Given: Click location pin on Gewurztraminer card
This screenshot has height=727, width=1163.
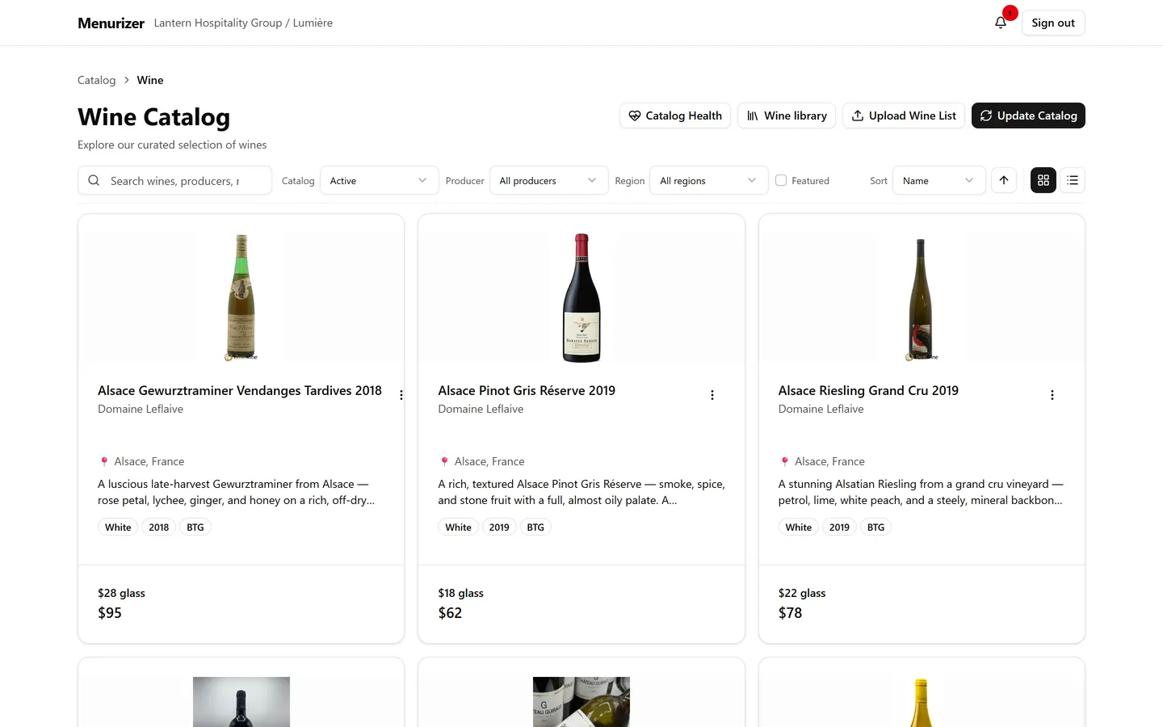Looking at the screenshot, I should coord(104,461).
